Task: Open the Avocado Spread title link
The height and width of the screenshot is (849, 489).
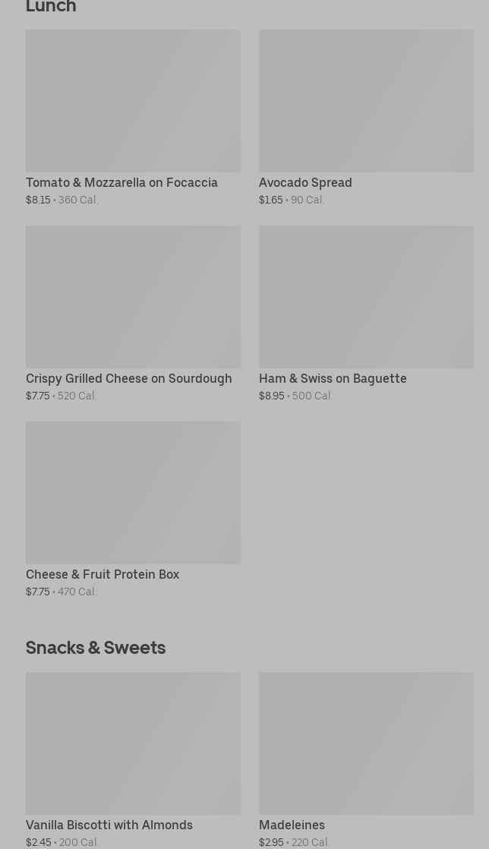Action: pyautogui.click(x=305, y=183)
